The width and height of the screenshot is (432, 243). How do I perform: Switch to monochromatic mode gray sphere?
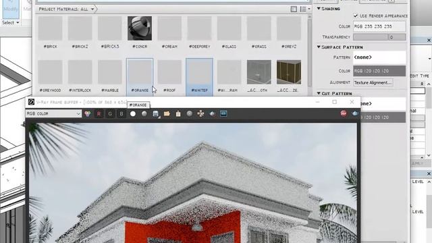point(144,114)
